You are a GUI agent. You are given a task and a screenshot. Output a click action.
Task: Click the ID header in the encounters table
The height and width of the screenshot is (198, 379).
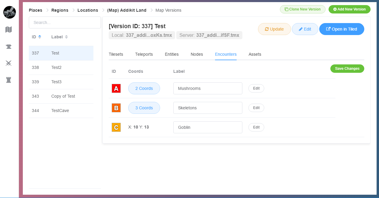(114, 71)
